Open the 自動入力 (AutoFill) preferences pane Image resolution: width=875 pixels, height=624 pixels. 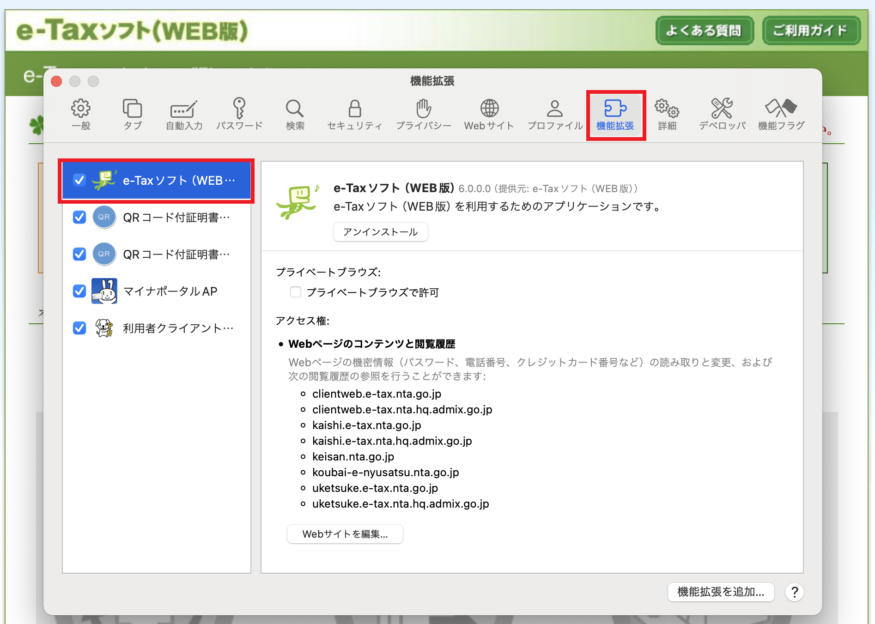184,115
